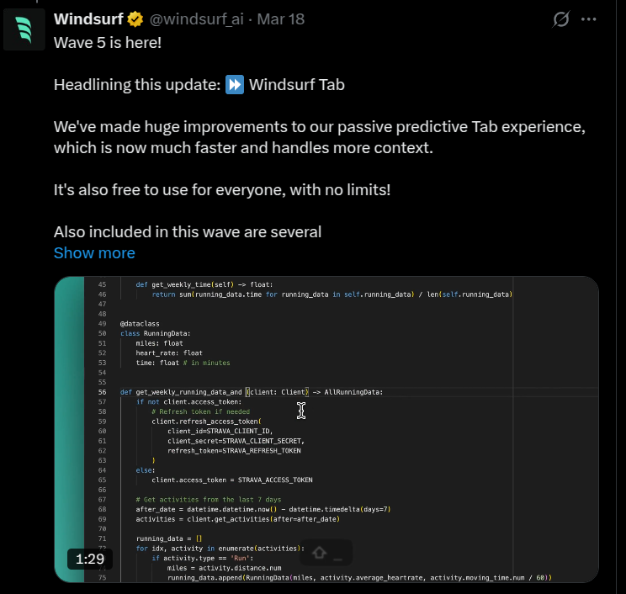Expand the post with Show more

pyautogui.click(x=94, y=253)
